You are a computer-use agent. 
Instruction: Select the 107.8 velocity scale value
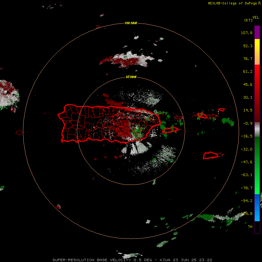point(247,33)
